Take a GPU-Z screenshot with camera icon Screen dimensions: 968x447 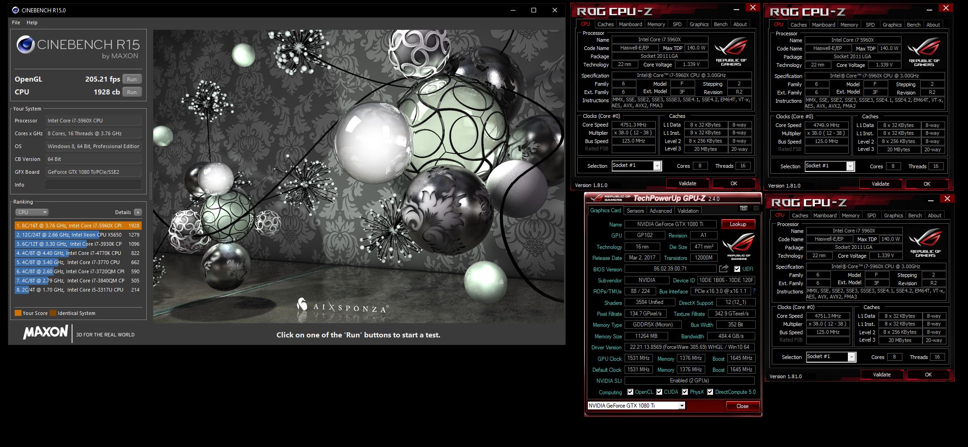[743, 208]
